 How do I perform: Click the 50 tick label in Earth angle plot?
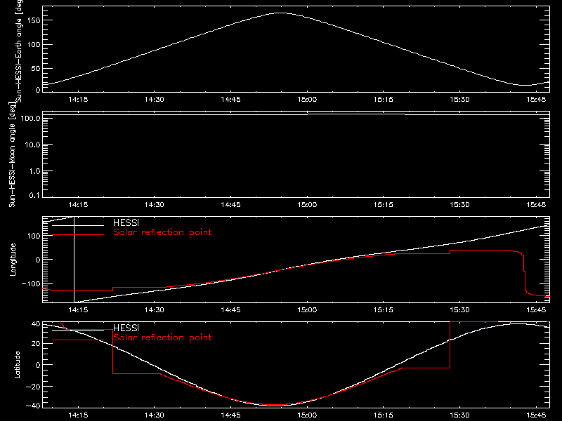point(36,68)
